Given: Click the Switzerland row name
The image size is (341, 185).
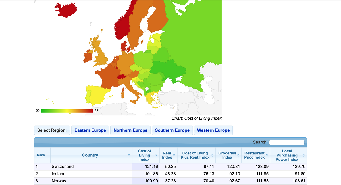Looking at the screenshot, I should tap(63, 167).
